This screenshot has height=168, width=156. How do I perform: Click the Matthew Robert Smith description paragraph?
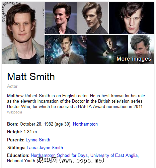(x=76, y=101)
